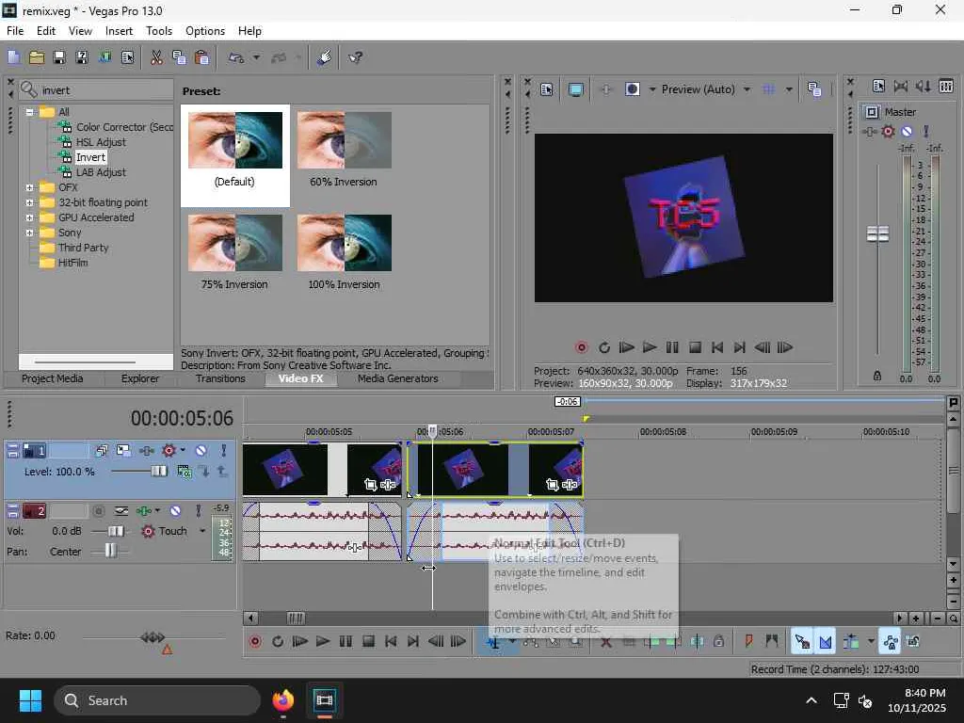Expand the GPU Accelerated folder

pyautogui.click(x=29, y=217)
